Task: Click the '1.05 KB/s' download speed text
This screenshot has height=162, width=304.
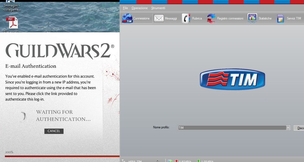Action: pyautogui.click(x=207, y=161)
